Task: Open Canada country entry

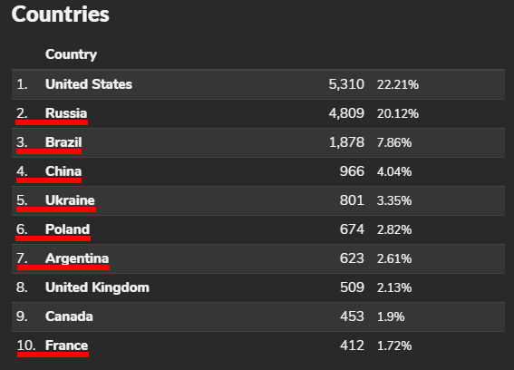Action: coord(69,316)
